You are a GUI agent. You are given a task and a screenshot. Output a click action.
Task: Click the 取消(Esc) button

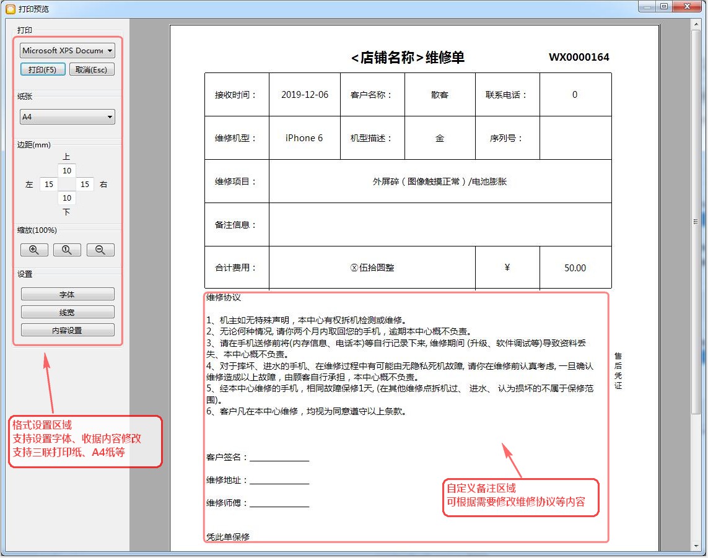coord(92,69)
